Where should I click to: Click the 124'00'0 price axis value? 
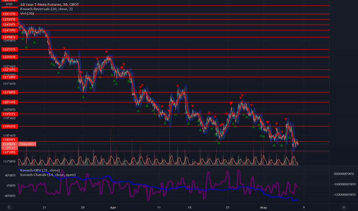(x=9, y=41)
